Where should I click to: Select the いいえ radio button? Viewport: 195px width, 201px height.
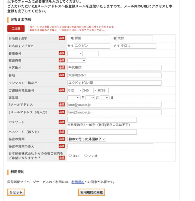click(86, 156)
